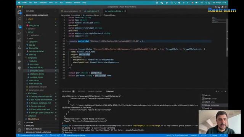Click the Apple menu icon
244x137 pixels.
click(x=19, y=3)
